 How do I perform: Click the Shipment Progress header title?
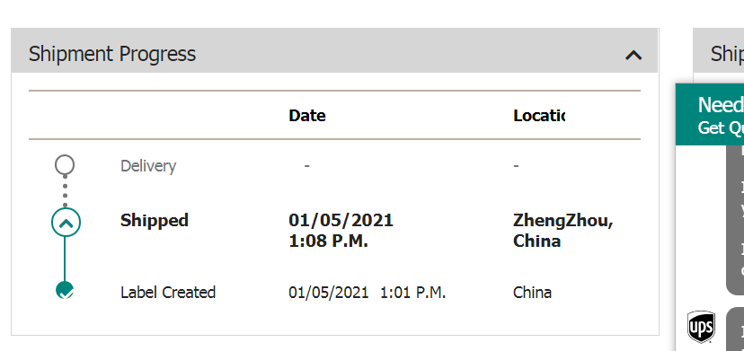pyautogui.click(x=112, y=54)
